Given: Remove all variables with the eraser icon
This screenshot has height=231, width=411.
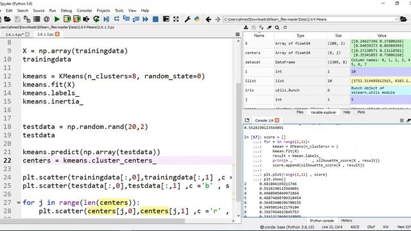Looking at the screenshot, I should coord(269,27).
